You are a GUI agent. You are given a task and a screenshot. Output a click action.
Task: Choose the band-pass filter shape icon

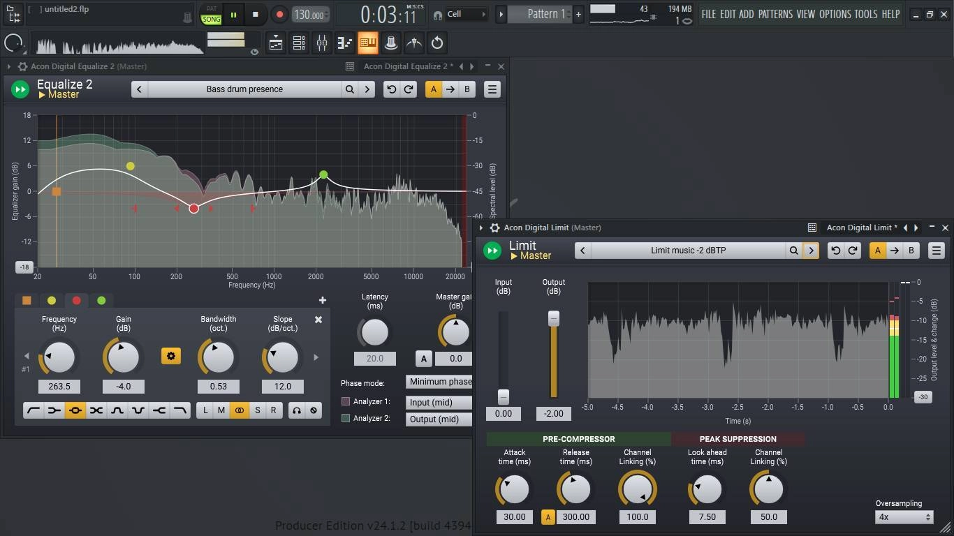click(x=117, y=410)
